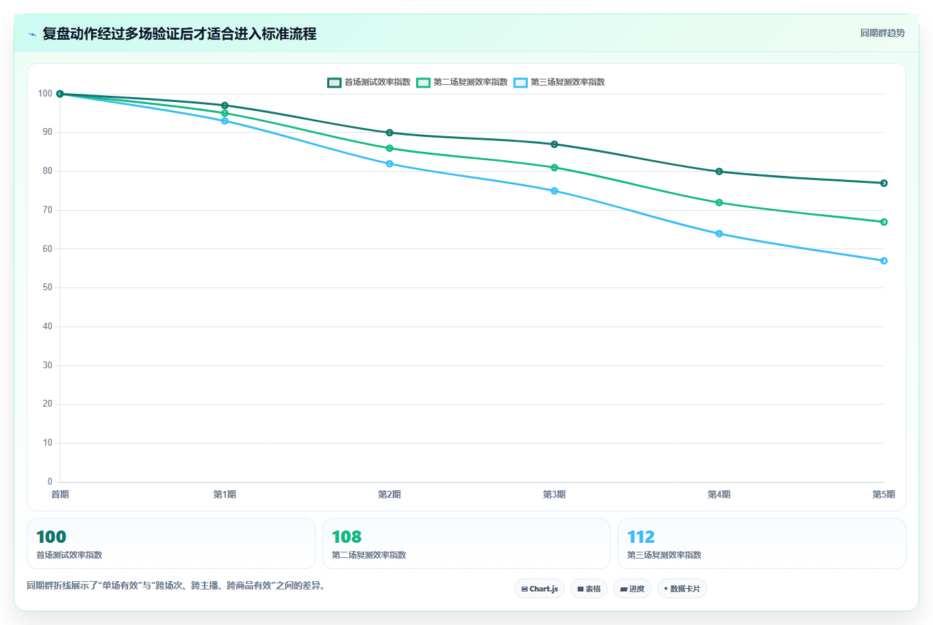933x625 pixels.
Task: Click the light green legend color box
Action: click(x=423, y=82)
